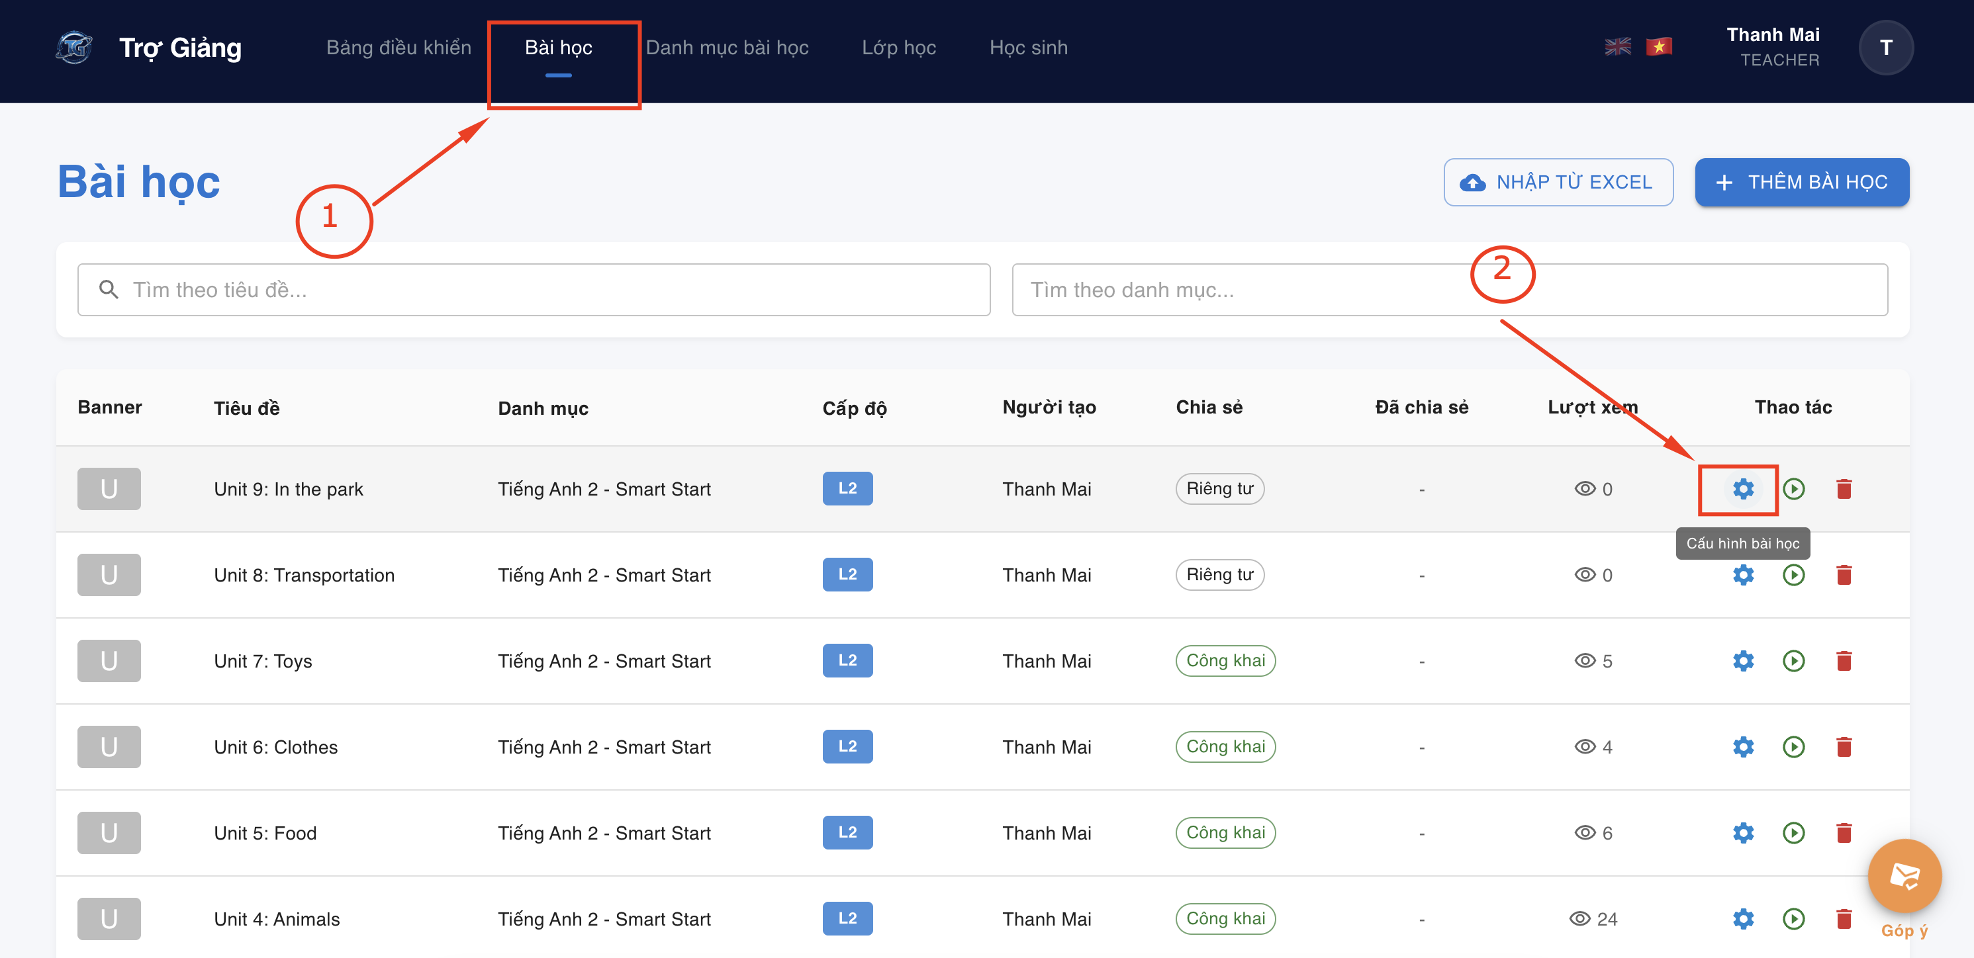Click the Thanh Mai TEACHER profile name
Screen dimensions: 1974x958
[x=1773, y=47]
